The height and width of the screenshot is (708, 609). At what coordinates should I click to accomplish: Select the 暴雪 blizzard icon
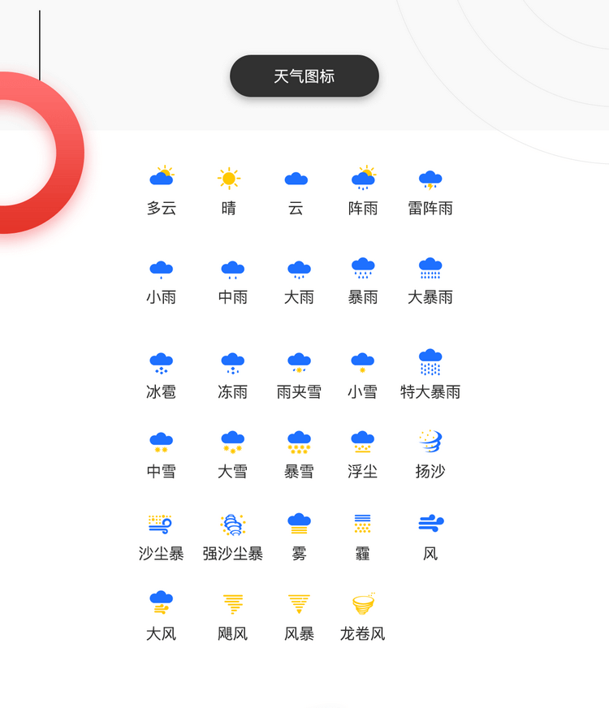300,442
